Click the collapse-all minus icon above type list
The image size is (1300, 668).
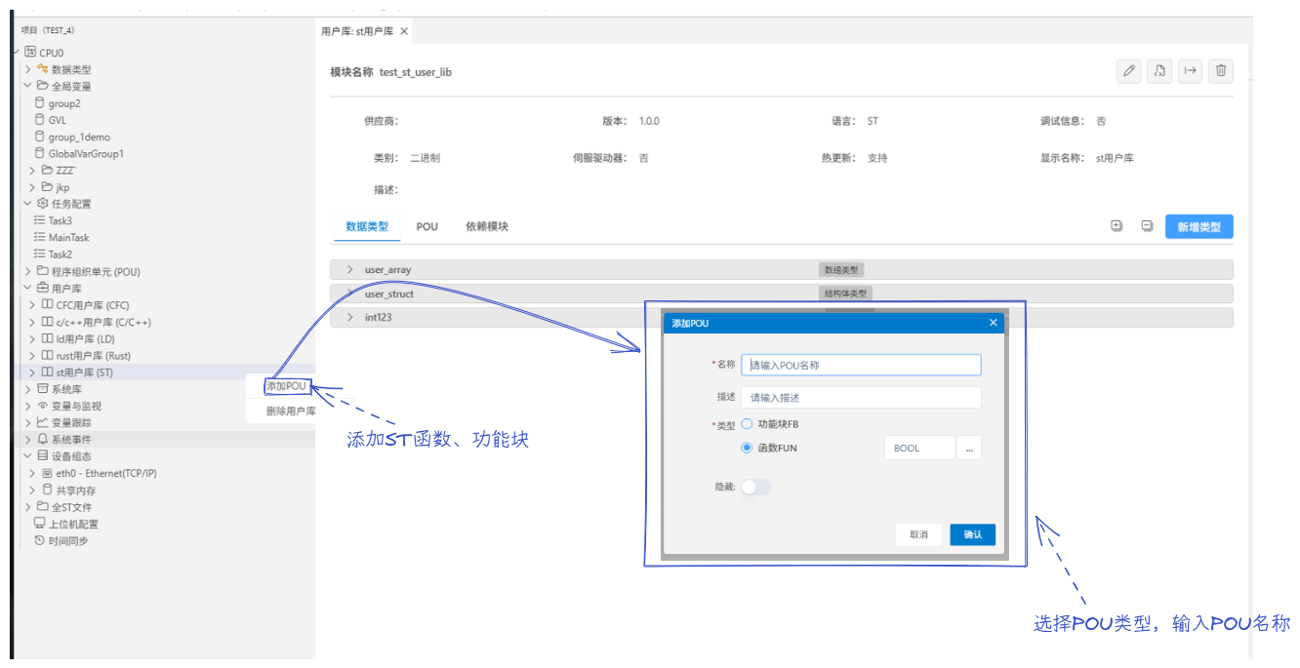coord(1147,226)
